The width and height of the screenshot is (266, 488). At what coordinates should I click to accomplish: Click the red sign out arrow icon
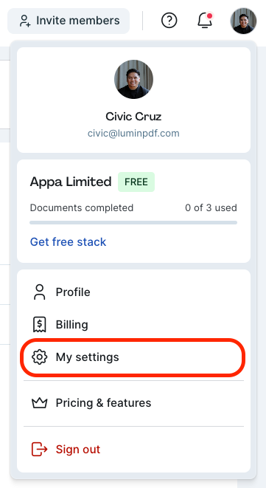point(40,449)
